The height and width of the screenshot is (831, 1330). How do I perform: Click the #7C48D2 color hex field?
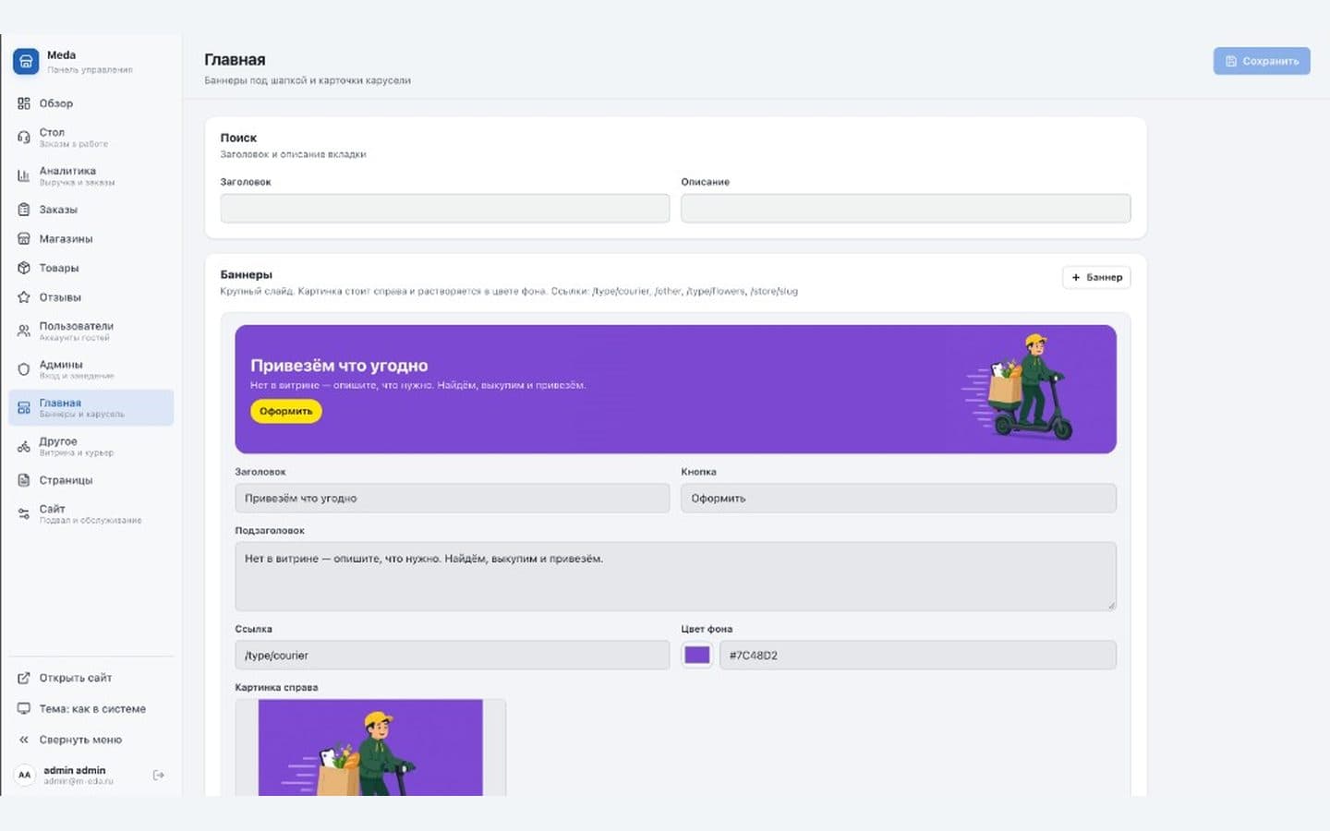(x=918, y=655)
